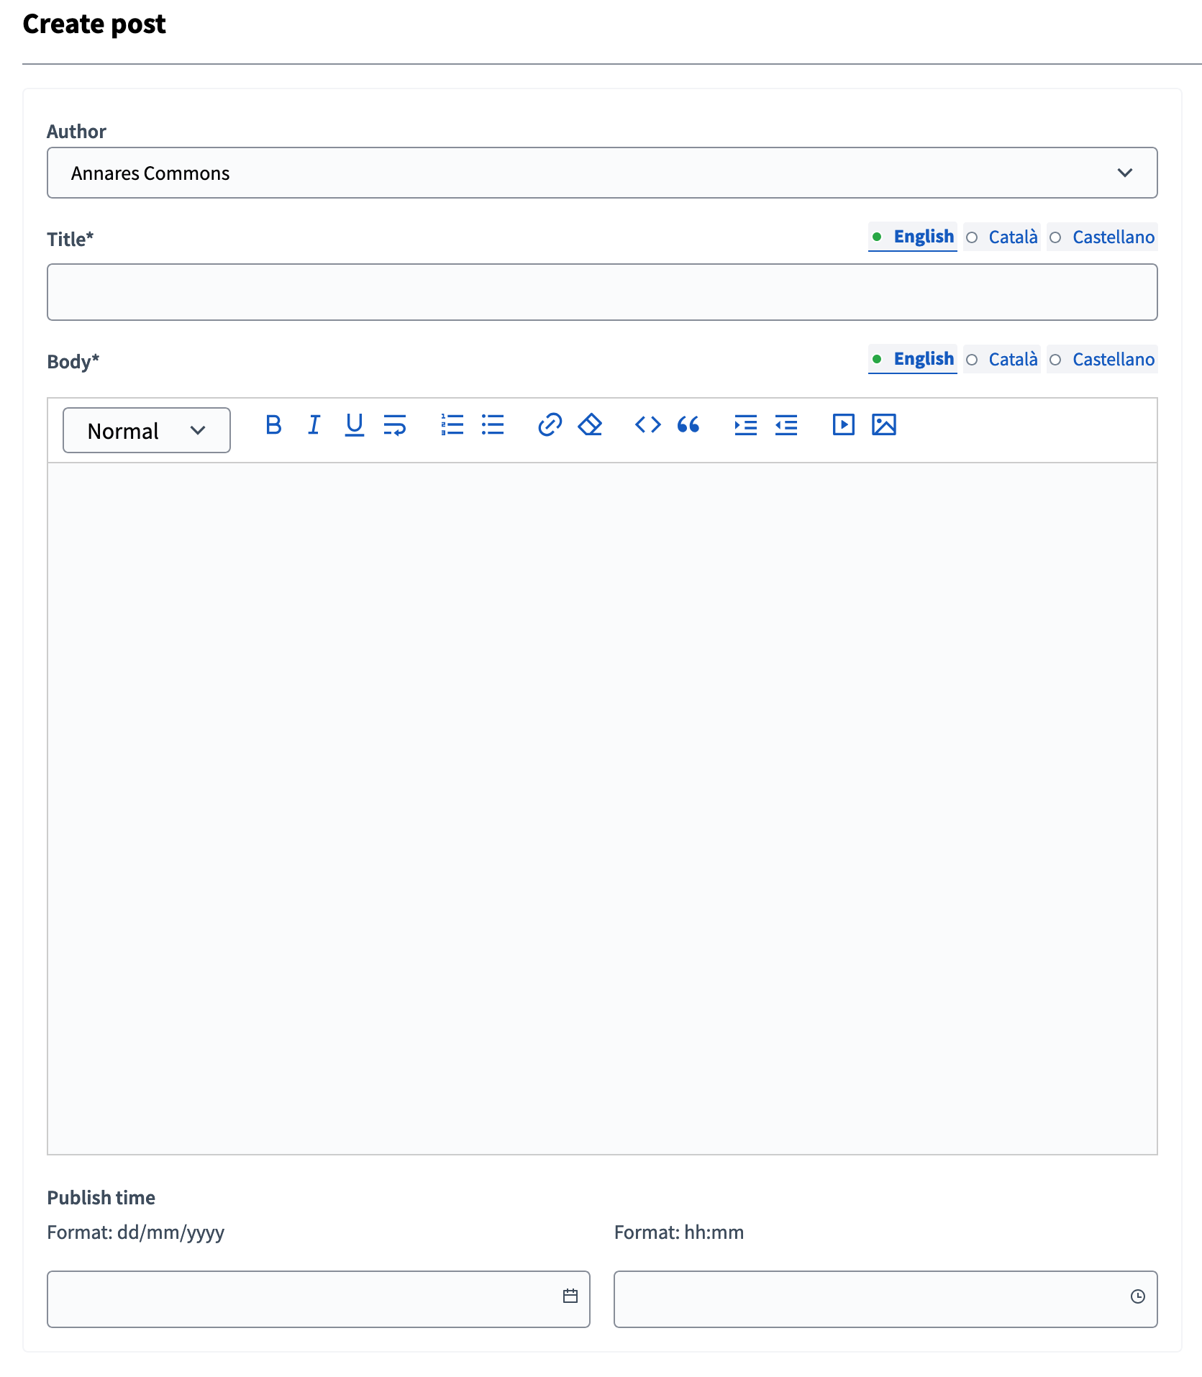Insert an image into the body

(884, 425)
